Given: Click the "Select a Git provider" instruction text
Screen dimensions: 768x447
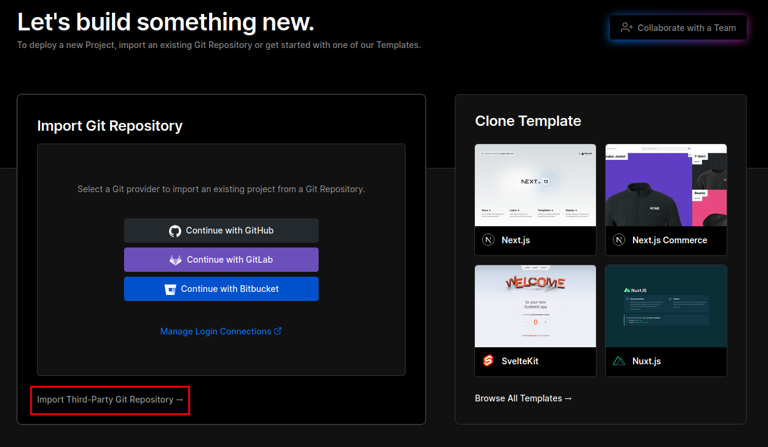Looking at the screenshot, I should (221, 189).
